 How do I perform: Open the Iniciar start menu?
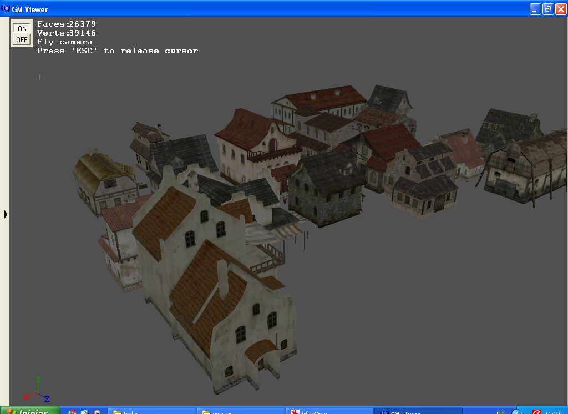(x=30, y=410)
